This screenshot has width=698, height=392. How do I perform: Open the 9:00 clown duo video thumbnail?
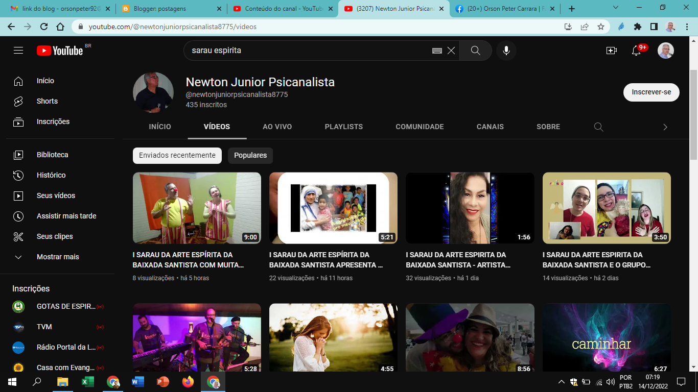coord(197,208)
